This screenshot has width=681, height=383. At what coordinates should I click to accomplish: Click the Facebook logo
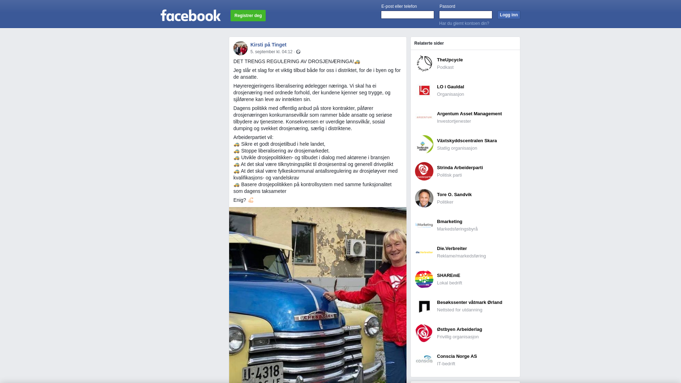(x=190, y=15)
